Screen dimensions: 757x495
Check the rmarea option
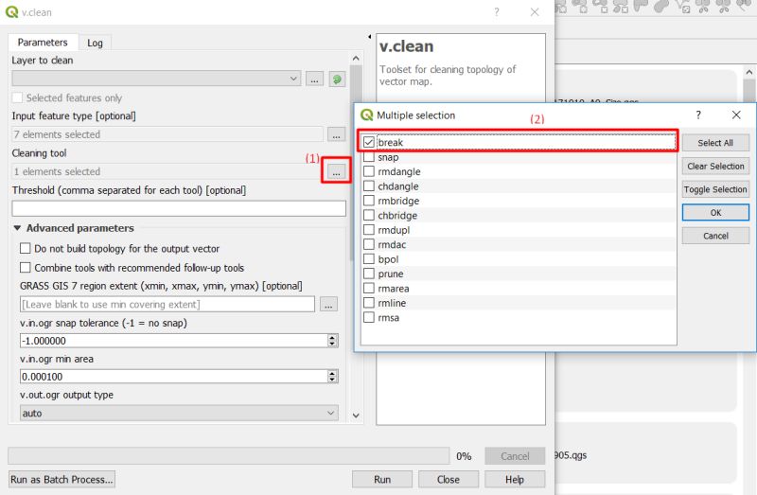pyautogui.click(x=369, y=289)
